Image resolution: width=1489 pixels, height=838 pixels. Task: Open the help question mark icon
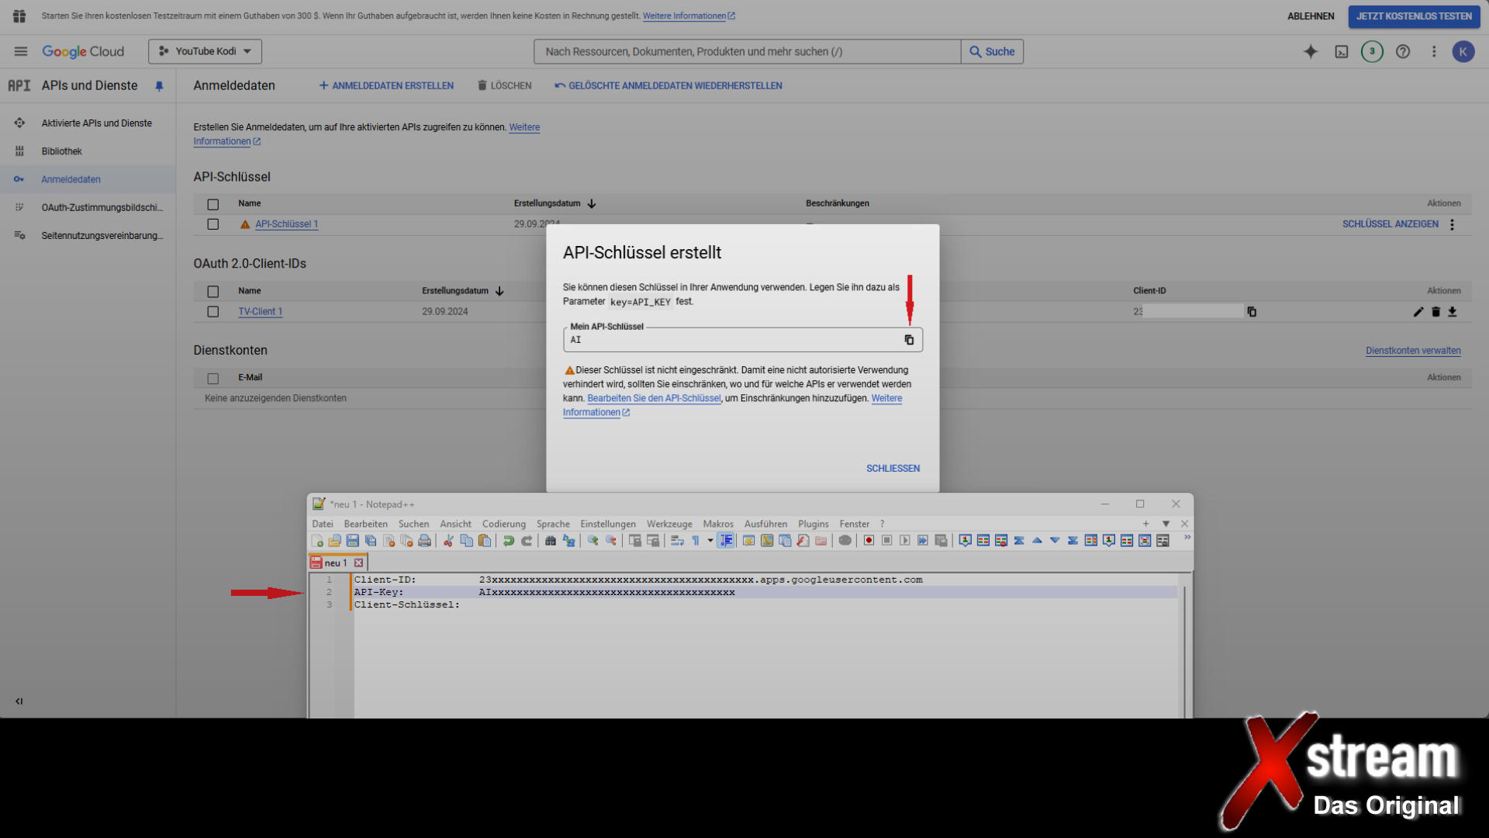pos(1403,51)
